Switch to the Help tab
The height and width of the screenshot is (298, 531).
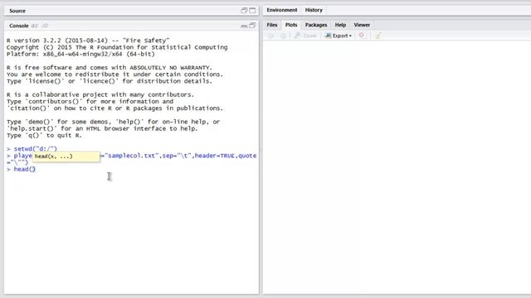pyautogui.click(x=340, y=25)
